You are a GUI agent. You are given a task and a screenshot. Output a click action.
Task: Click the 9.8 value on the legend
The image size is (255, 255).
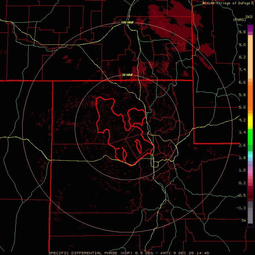pyautogui.click(x=242, y=32)
